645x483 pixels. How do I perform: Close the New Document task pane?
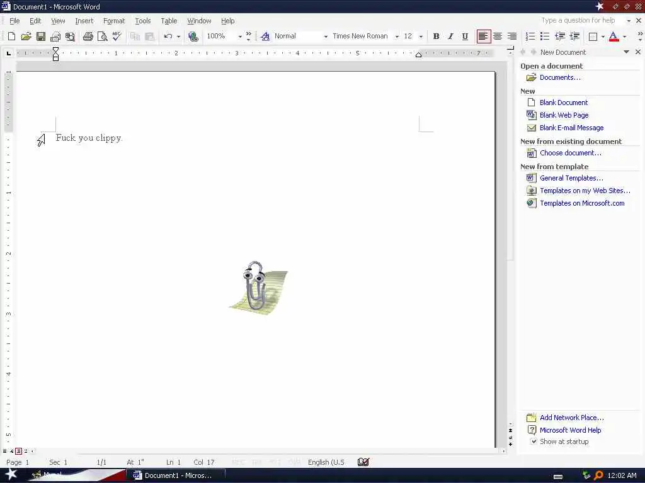pyautogui.click(x=637, y=52)
